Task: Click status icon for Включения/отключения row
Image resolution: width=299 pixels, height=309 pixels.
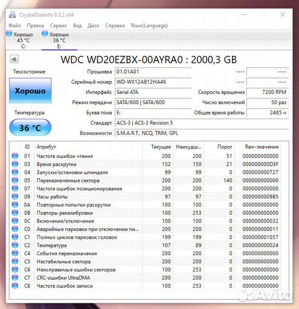Action: [x=15, y=221]
